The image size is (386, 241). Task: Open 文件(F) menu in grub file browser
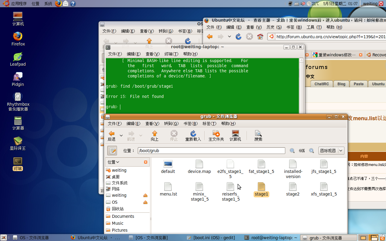tap(115, 124)
